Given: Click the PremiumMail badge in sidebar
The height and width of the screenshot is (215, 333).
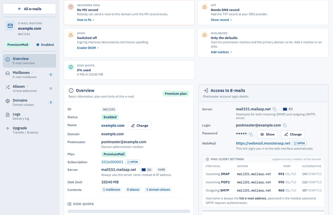Looking at the screenshot, I should [18, 45].
